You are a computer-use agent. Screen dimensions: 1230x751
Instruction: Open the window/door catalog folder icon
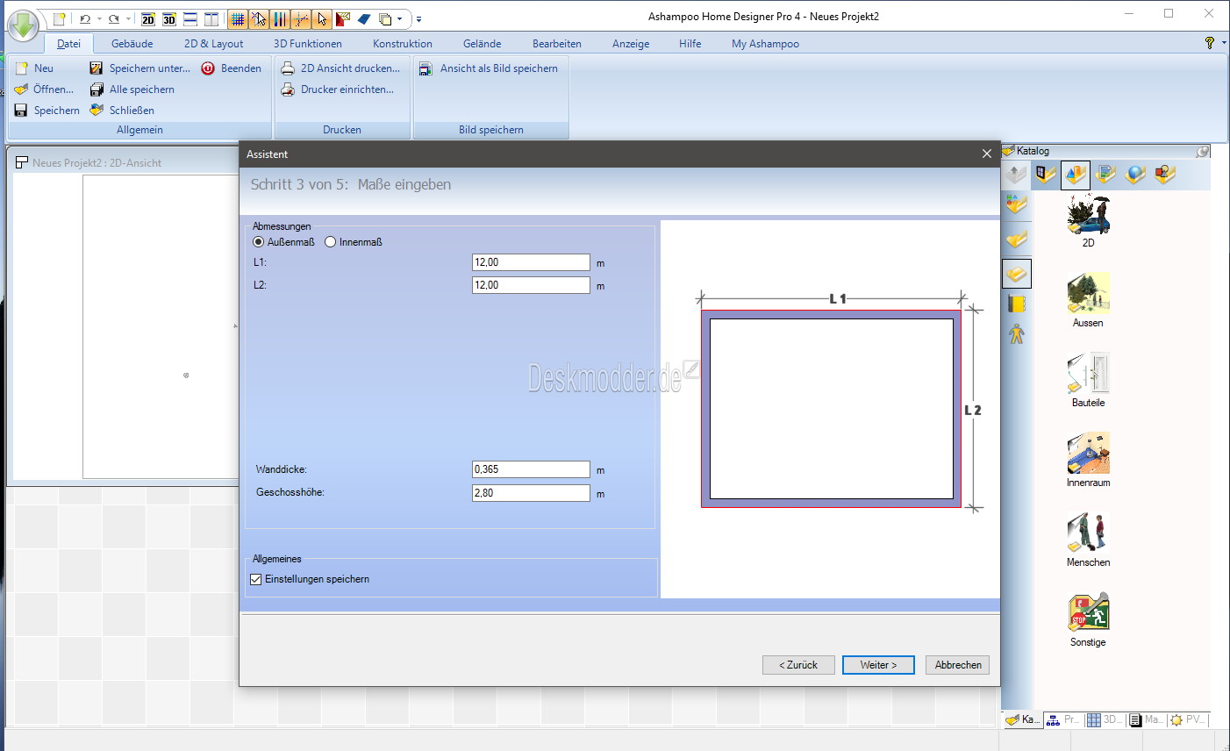coord(1045,175)
